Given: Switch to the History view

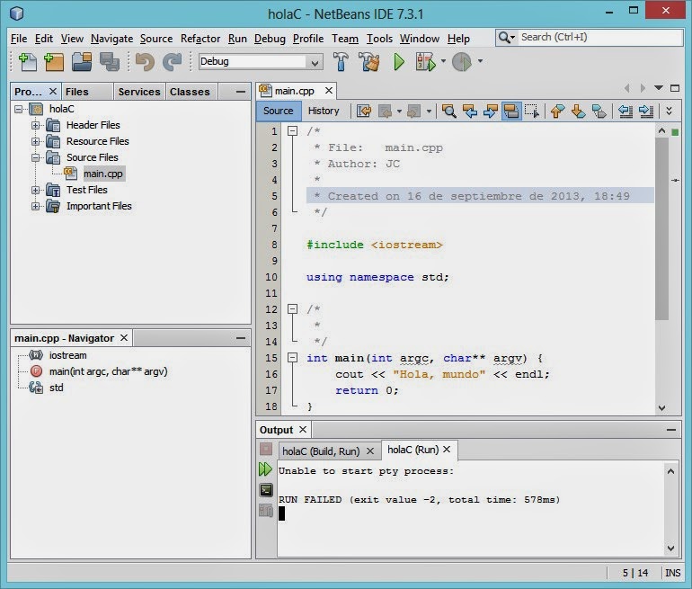Looking at the screenshot, I should (324, 112).
